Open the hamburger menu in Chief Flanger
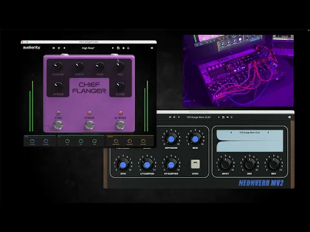Image resolution: width=310 pixels, height=232 pixels. tap(152, 48)
